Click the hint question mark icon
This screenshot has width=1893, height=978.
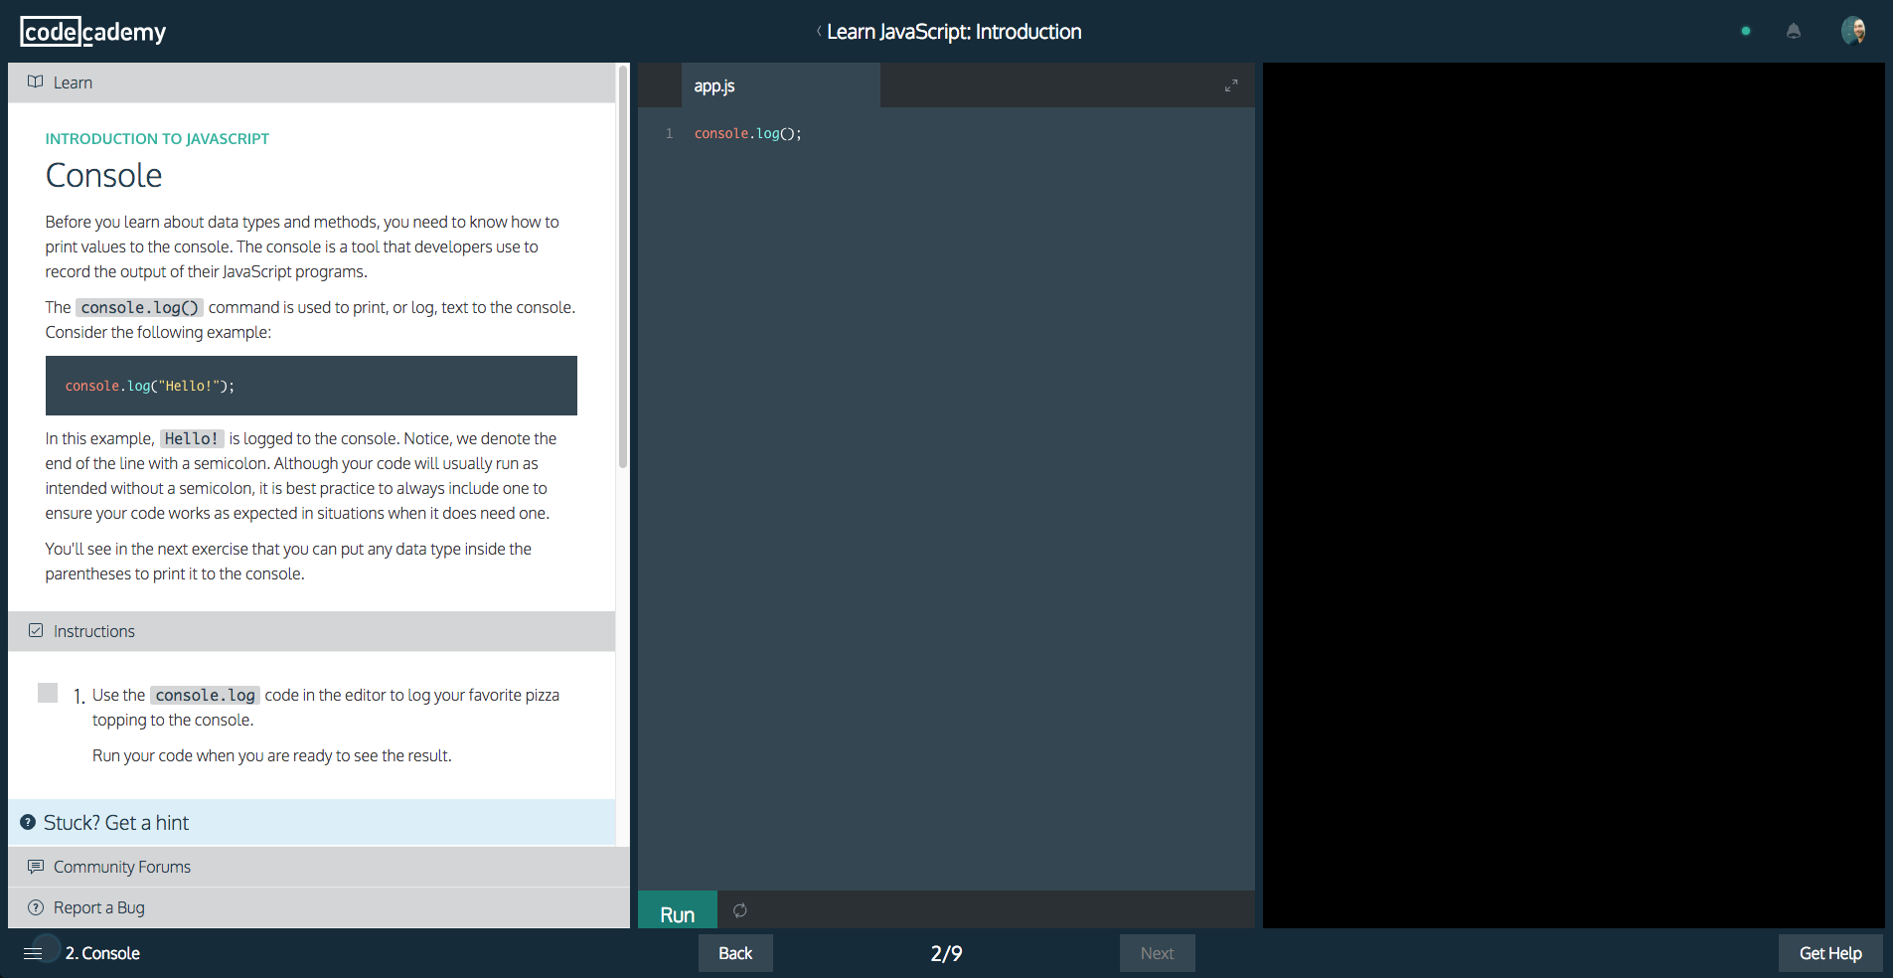28,822
